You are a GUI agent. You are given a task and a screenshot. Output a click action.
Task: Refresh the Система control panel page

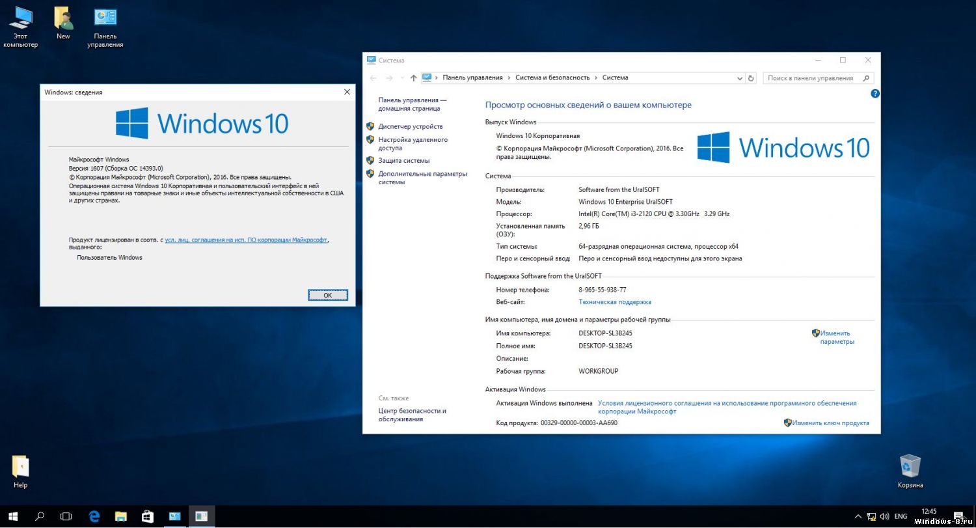click(x=751, y=78)
